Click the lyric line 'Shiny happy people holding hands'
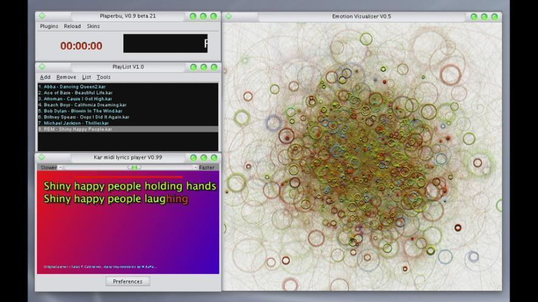This screenshot has width=538, height=302. click(130, 186)
